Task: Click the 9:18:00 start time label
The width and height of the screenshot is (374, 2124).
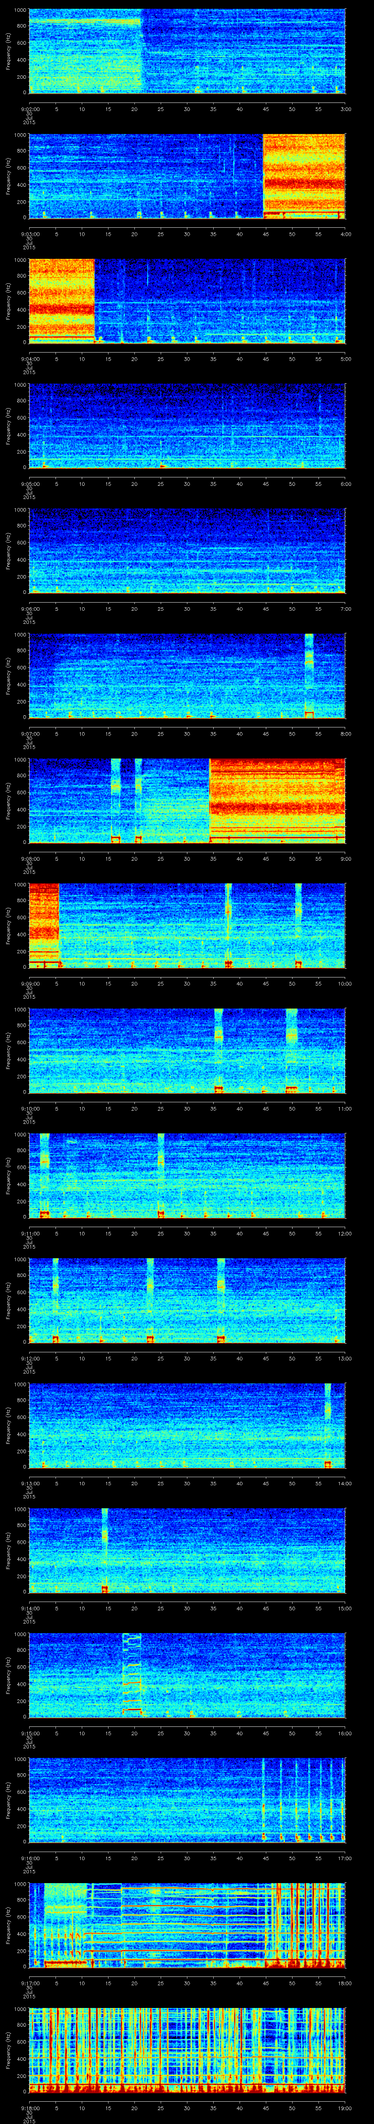Action: (x=30, y=2108)
